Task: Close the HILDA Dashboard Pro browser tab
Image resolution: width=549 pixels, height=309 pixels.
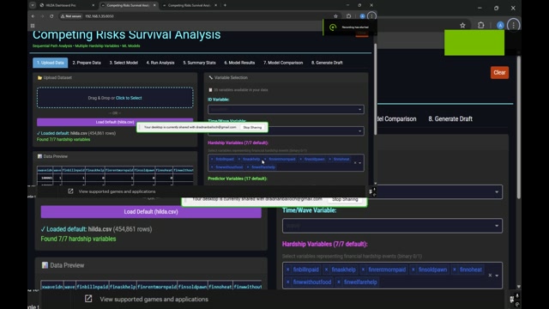Action: [94, 5]
